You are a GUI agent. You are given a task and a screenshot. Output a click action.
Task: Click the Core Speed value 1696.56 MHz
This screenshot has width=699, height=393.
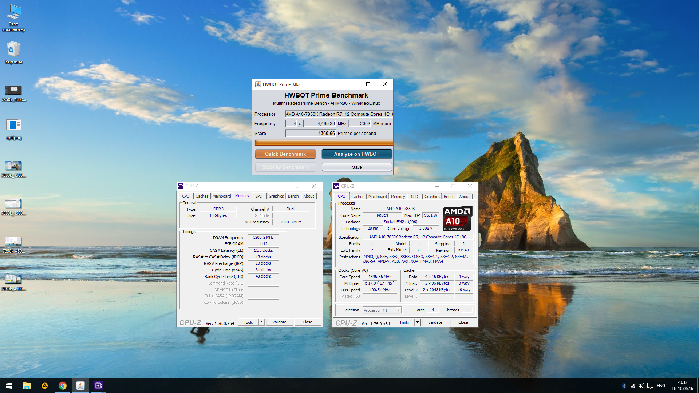380,277
